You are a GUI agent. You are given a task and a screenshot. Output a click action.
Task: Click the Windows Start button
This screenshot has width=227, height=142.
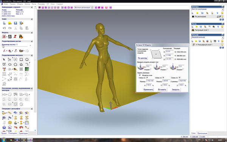(x=3, y=140)
